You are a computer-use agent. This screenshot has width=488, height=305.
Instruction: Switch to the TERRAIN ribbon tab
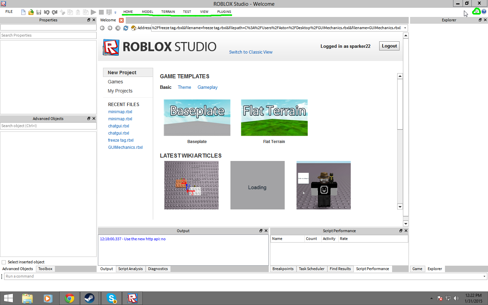[168, 12]
